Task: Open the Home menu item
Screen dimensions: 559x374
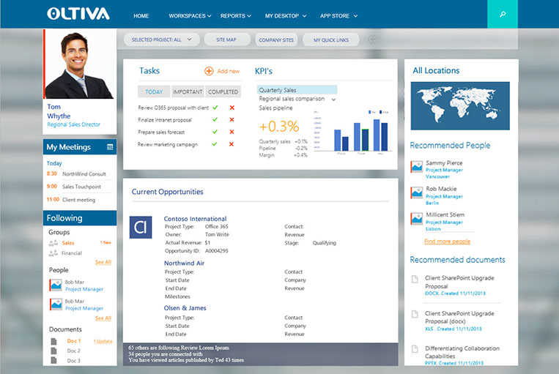Action: pyautogui.click(x=141, y=15)
